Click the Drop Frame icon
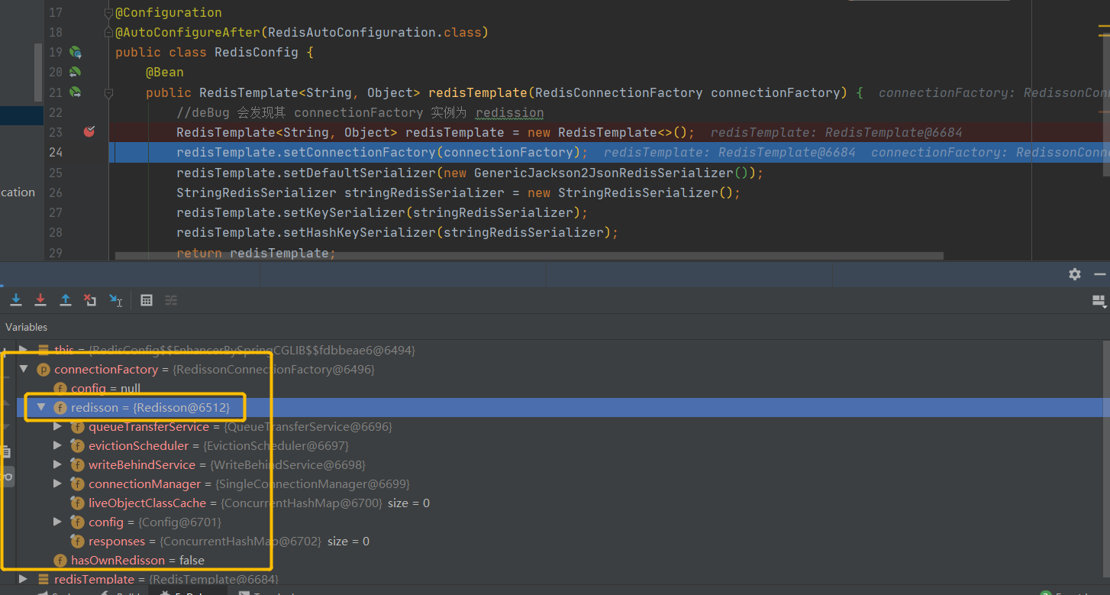1110x595 pixels. [x=90, y=299]
